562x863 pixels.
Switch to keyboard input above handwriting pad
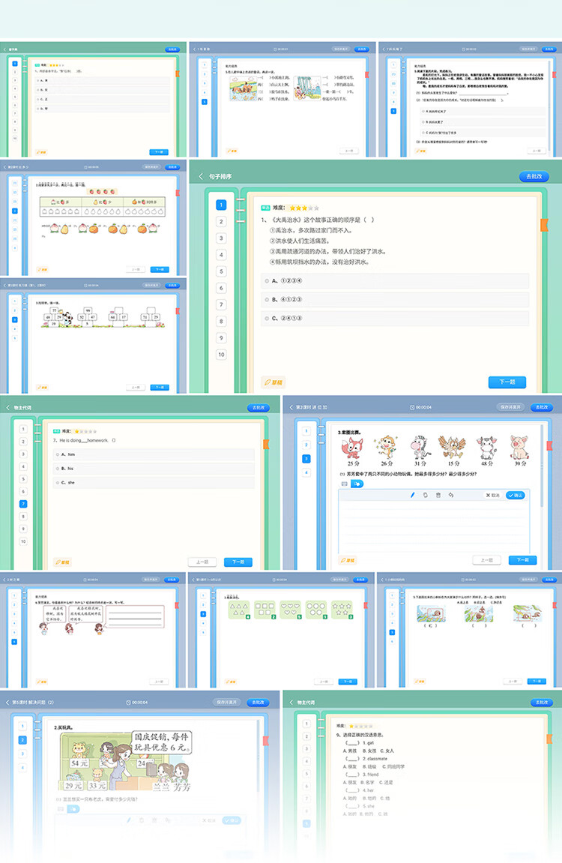[x=345, y=484]
